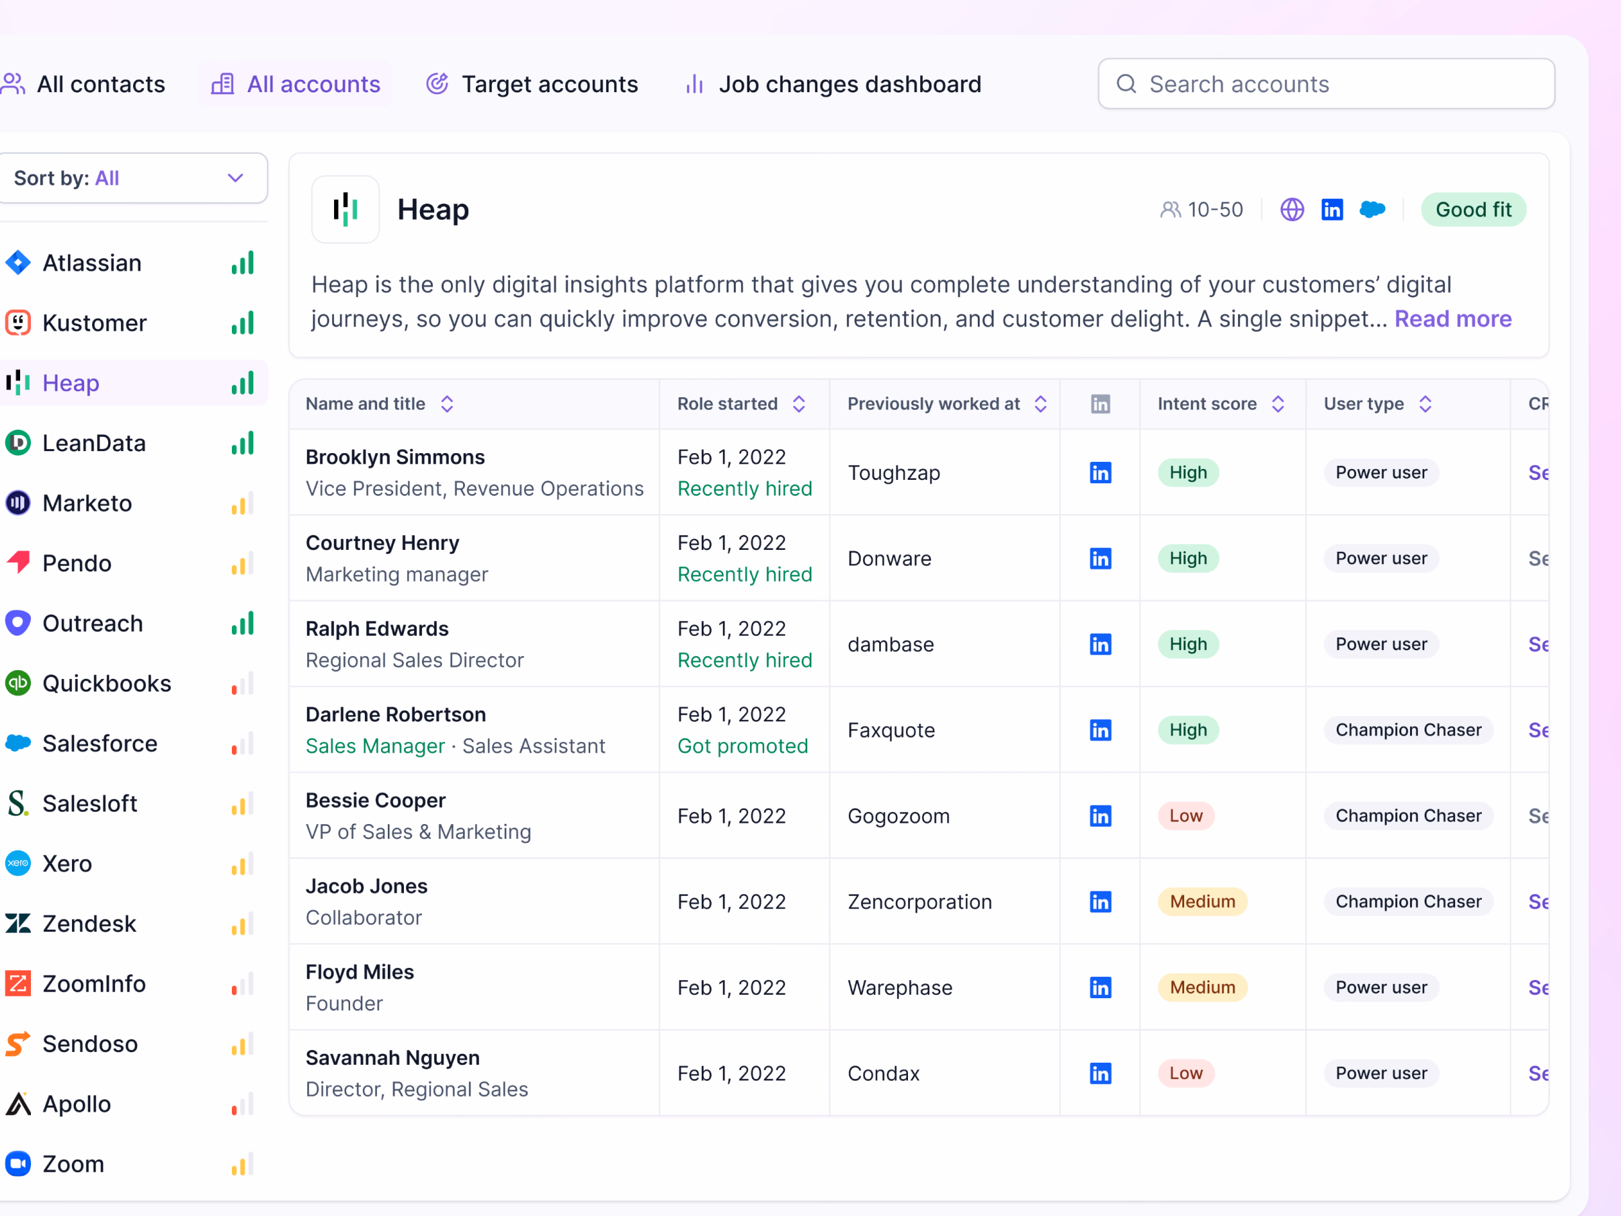The height and width of the screenshot is (1216, 1621).
Task: Switch to the Target accounts tab
Action: coord(532,84)
